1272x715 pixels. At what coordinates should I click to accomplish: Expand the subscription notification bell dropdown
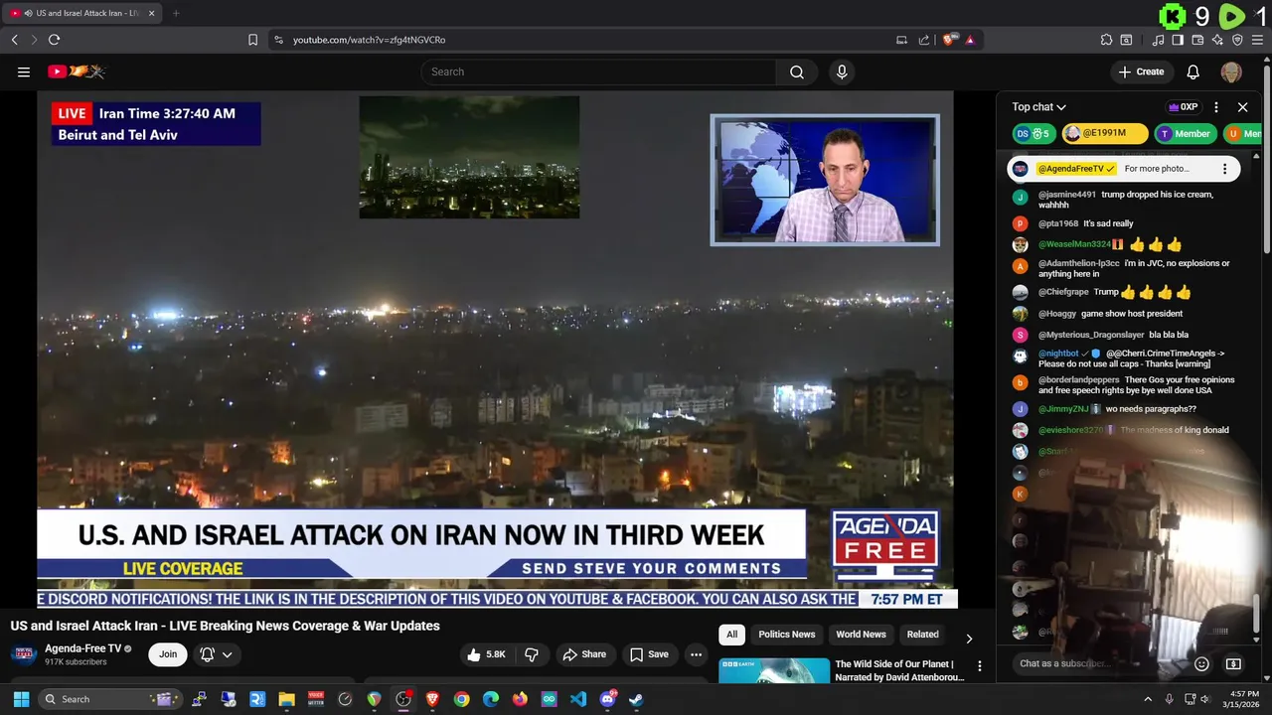217,654
